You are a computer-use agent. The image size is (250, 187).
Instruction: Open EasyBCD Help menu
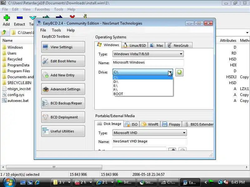click(71, 30)
